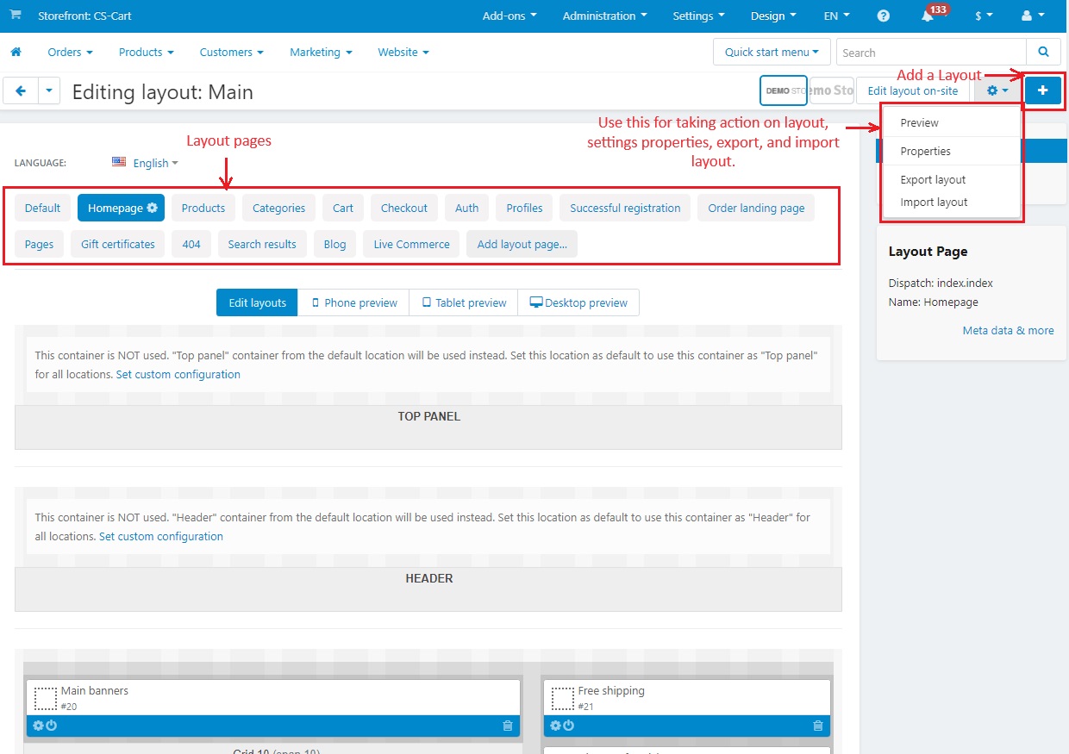Click the Search input field
1069x754 pixels.
coord(931,52)
